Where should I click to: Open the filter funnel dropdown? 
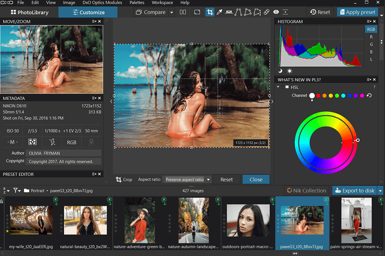[17, 190]
